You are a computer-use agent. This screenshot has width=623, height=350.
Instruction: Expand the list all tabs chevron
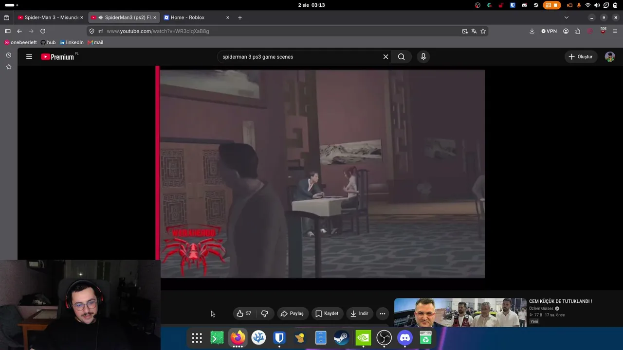[x=566, y=17]
